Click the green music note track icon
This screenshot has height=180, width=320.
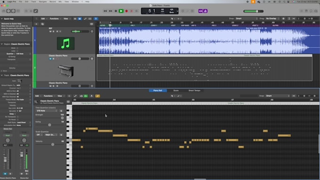[x=65, y=43]
